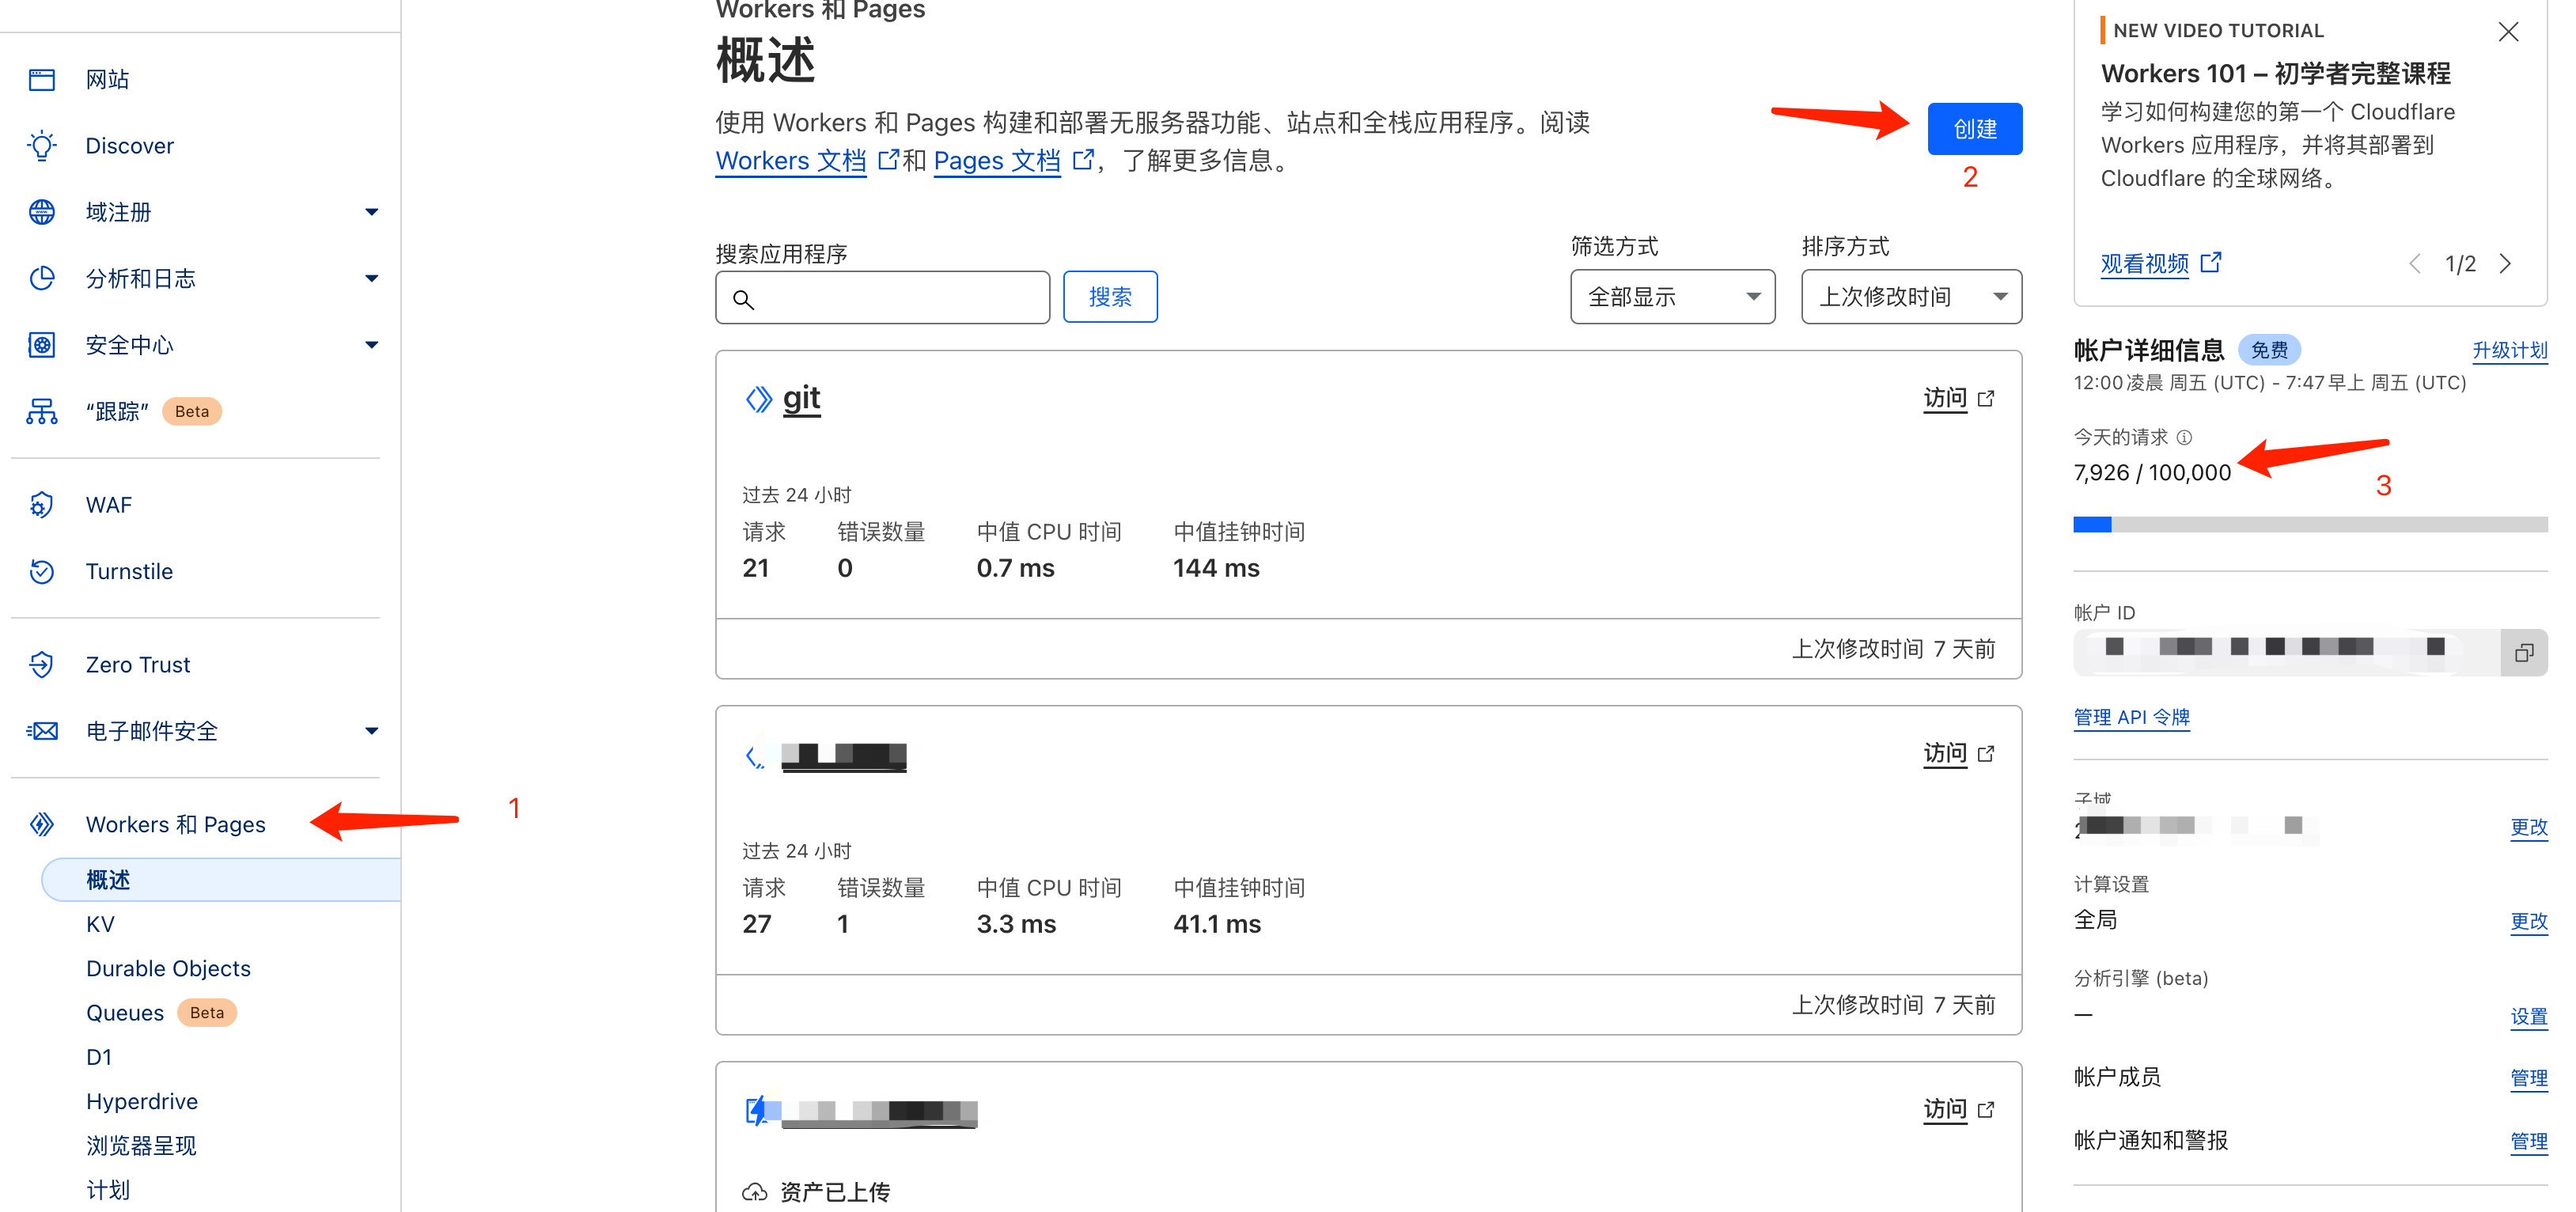Select 概述 in the sidebar
This screenshot has width=2576, height=1212.
220,880
